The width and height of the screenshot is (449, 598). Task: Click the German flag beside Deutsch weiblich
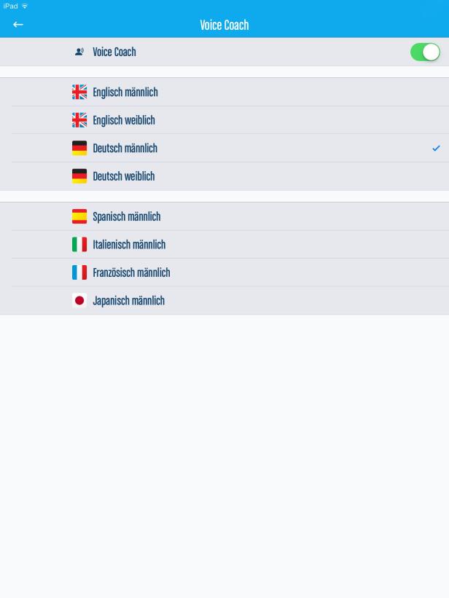pos(79,176)
